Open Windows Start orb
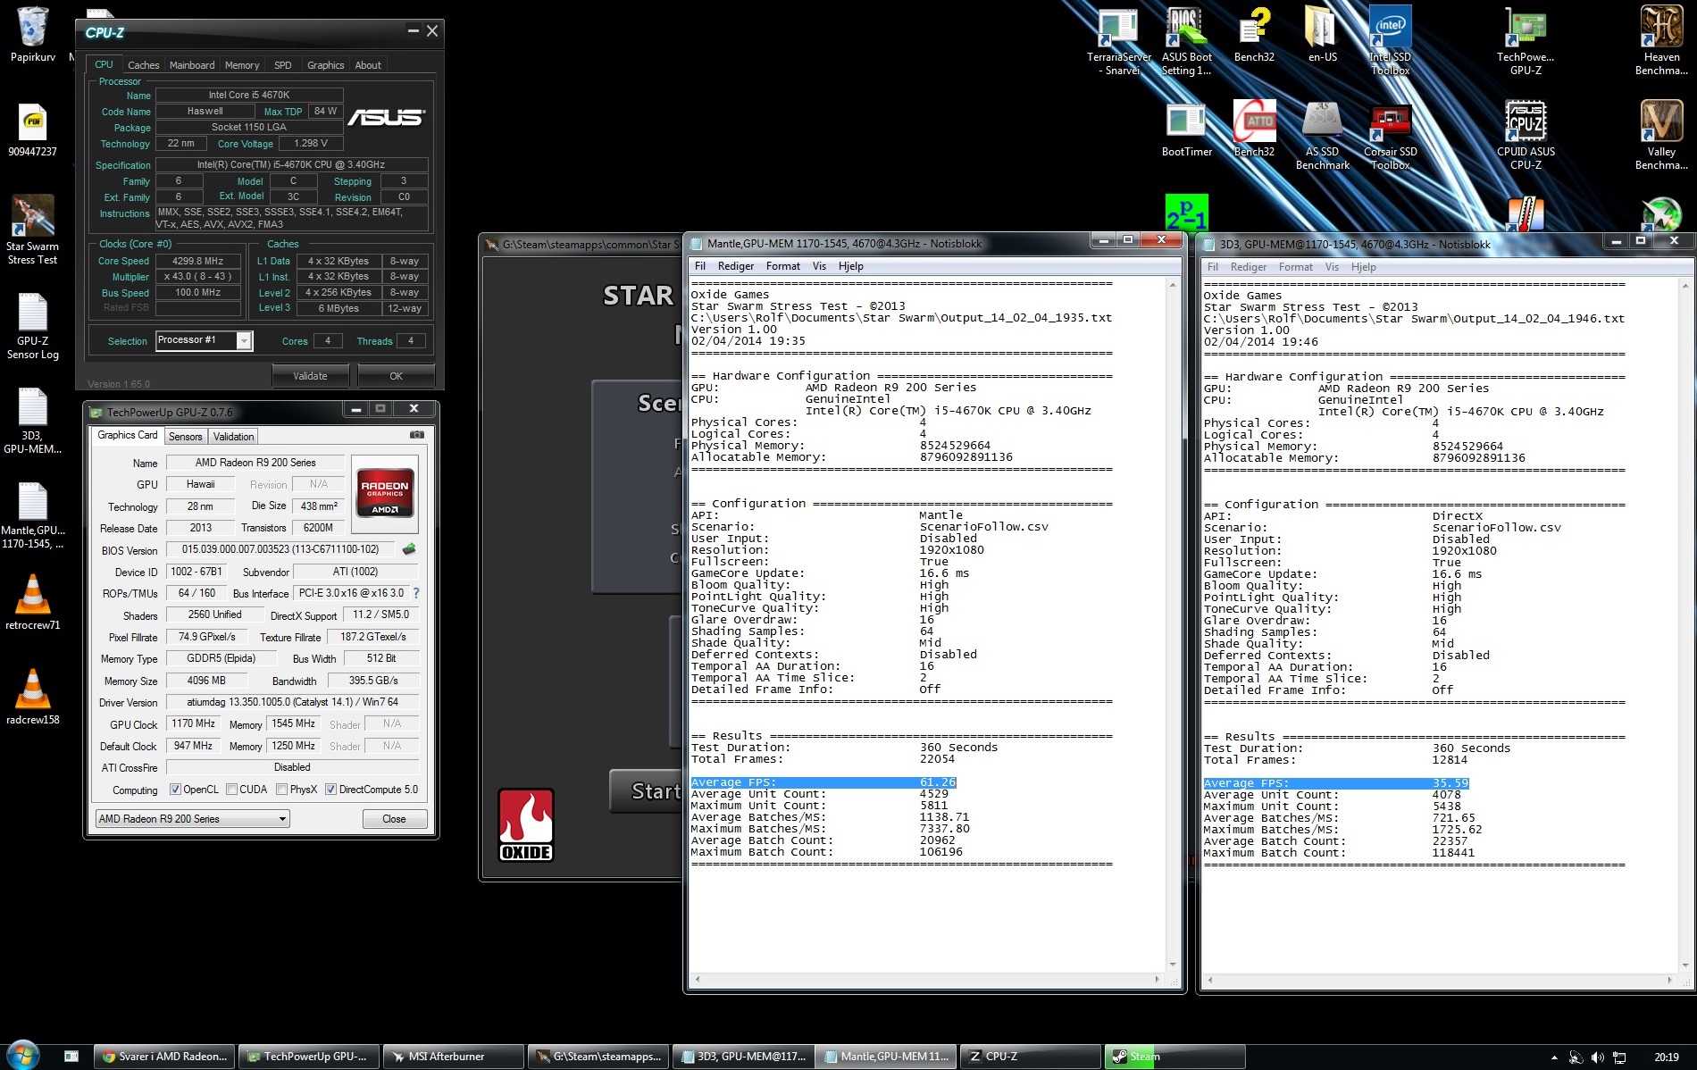The width and height of the screenshot is (1697, 1070). tap(22, 1055)
